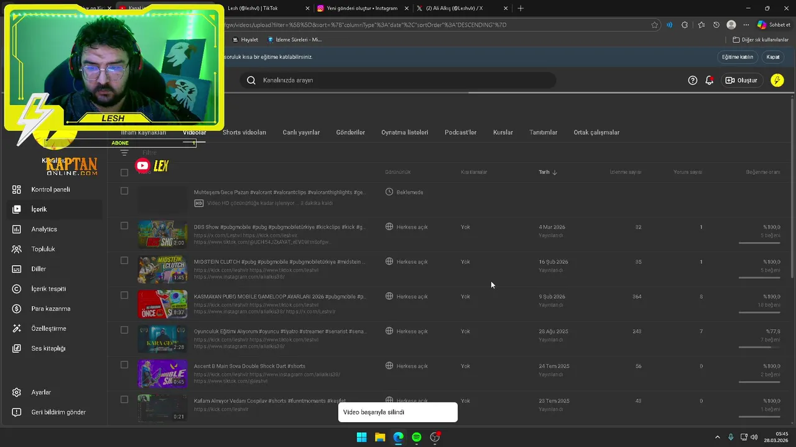Open the MIDSTEIN CLUTCH video thumbnail
The width and height of the screenshot is (796, 447).
[162, 269]
